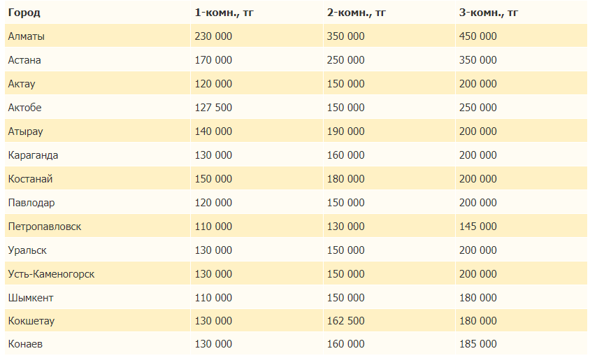Click the Усть-Каменогорск city cell

[x=51, y=274]
